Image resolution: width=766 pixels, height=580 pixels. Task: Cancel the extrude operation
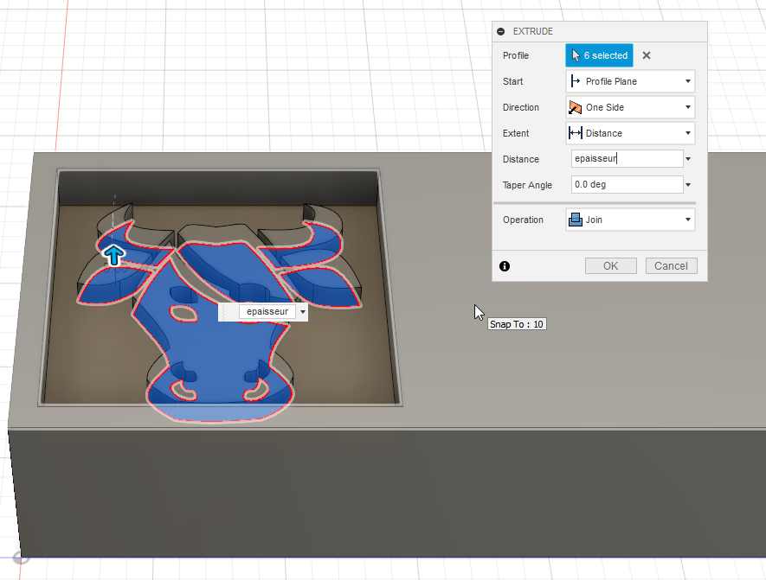pyautogui.click(x=672, y=266)
